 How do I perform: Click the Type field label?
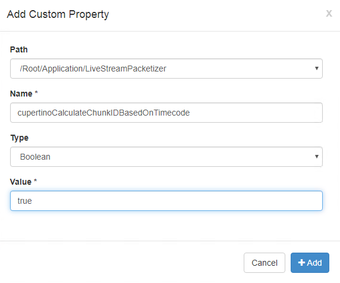coord(20,138)
